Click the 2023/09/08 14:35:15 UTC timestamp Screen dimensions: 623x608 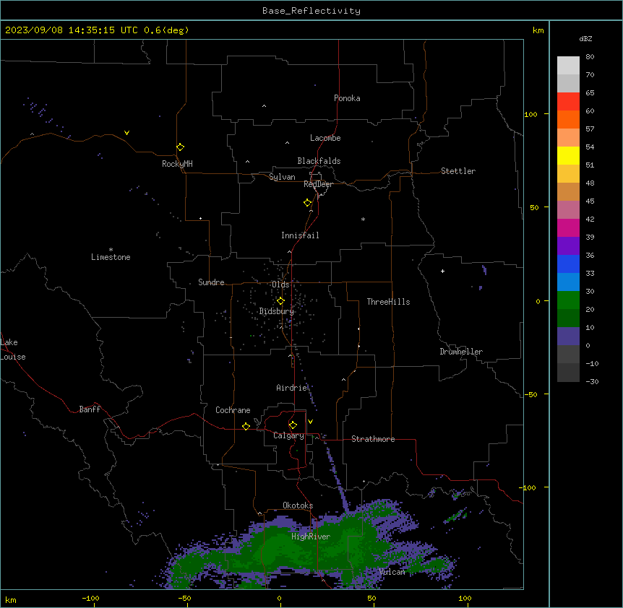[x=72, y=30]
